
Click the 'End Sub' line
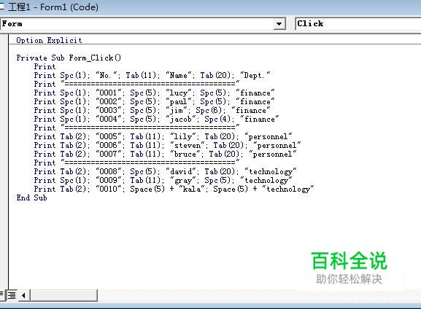pyautogui.click(x=31, y=197)
